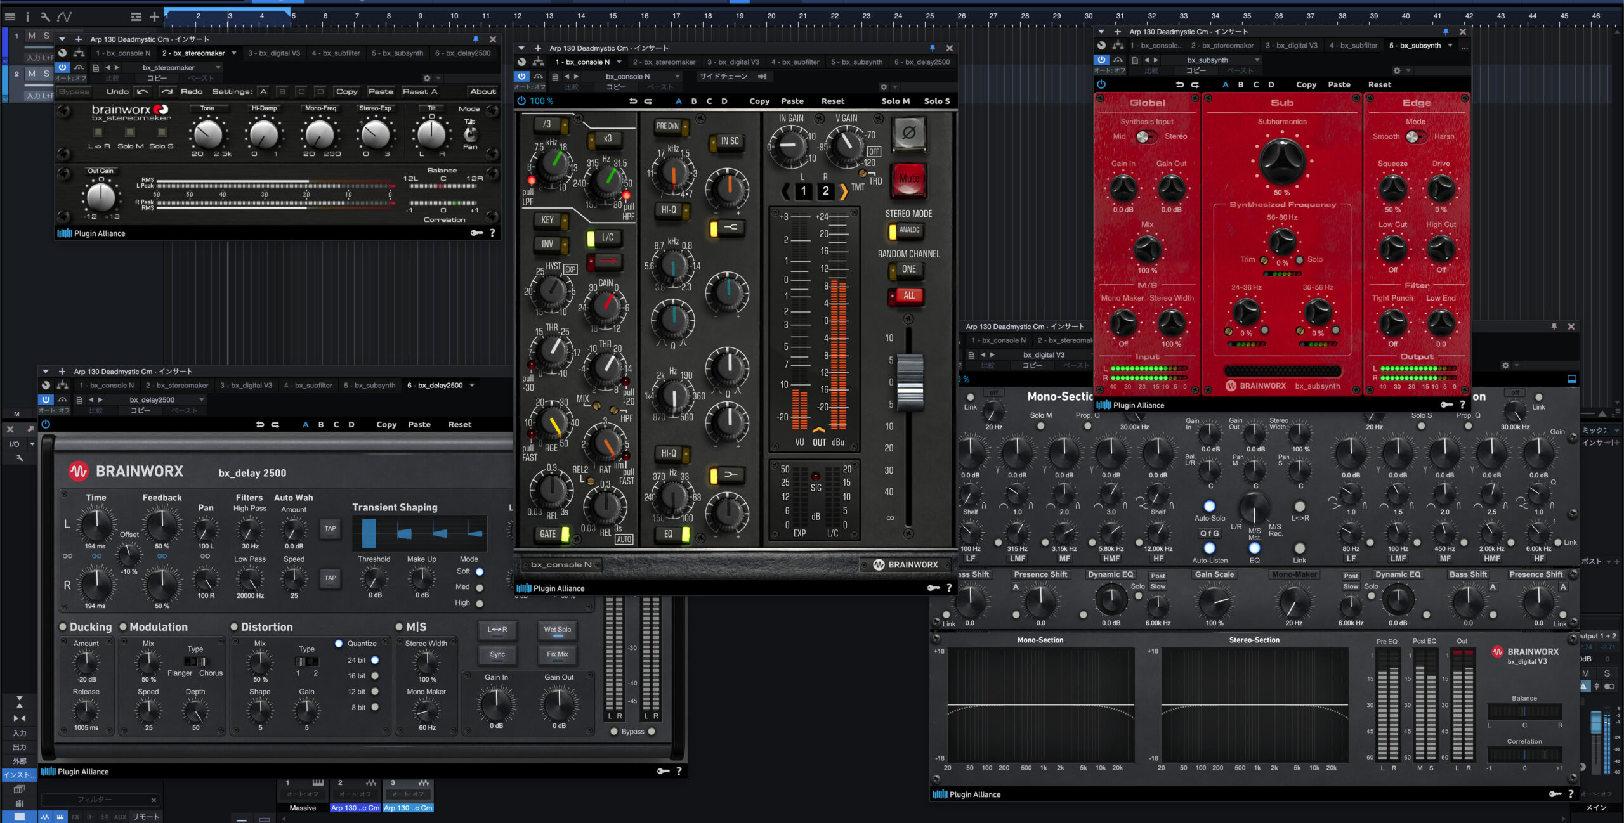The height and width of the screenshot is (823, 1624).
Task: Click the Wet Solo button in bx_delay 2500
Action: coord(557,630)
